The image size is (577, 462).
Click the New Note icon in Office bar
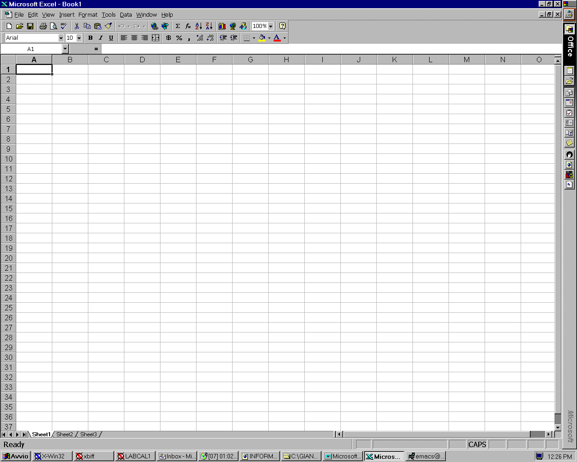pos(570,143)
